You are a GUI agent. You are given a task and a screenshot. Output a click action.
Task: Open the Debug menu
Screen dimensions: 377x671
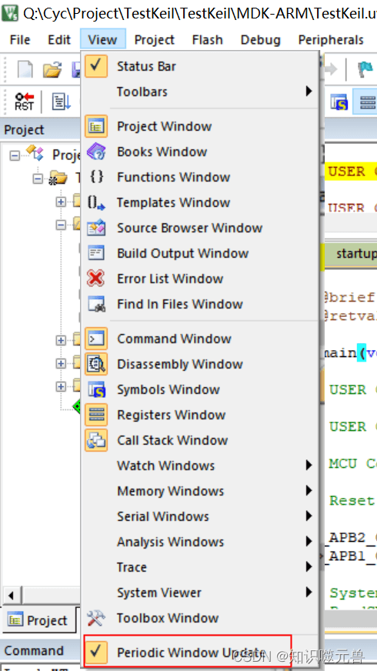pyautogui.click(x=261, y=40)
